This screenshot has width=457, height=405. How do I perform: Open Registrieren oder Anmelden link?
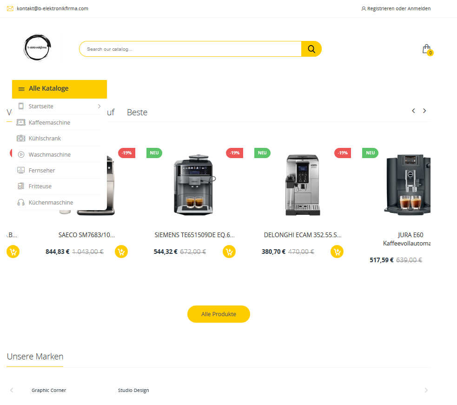point(399,8)
